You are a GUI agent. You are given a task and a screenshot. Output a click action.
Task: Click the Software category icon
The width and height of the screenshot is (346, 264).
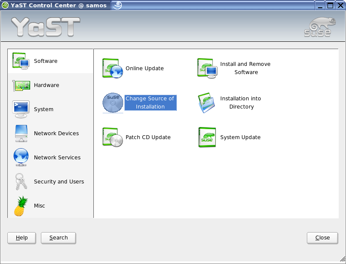tap(21, 61)
